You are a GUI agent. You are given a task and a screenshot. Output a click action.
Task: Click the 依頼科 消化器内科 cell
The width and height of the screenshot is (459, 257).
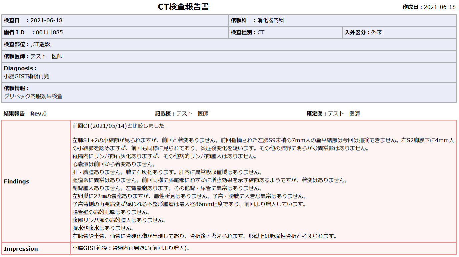point(257,21)
